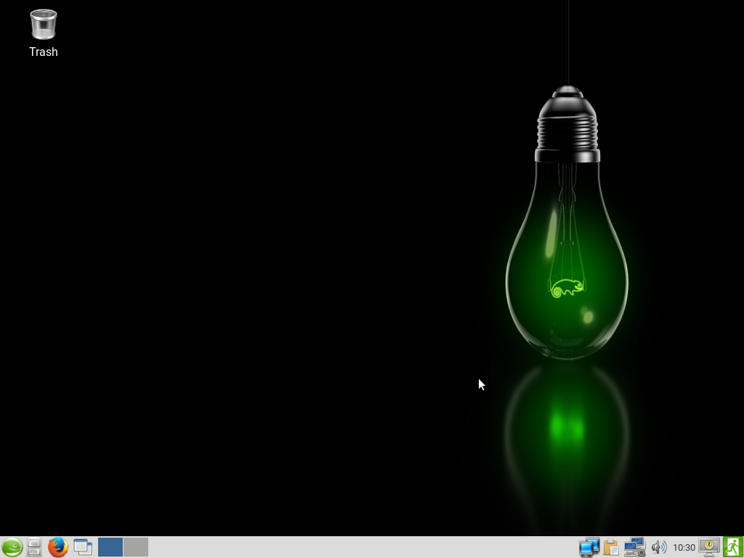Launch the file manager from the panel
Viewport: 744px width, 558px height.
tap(34, 547)
